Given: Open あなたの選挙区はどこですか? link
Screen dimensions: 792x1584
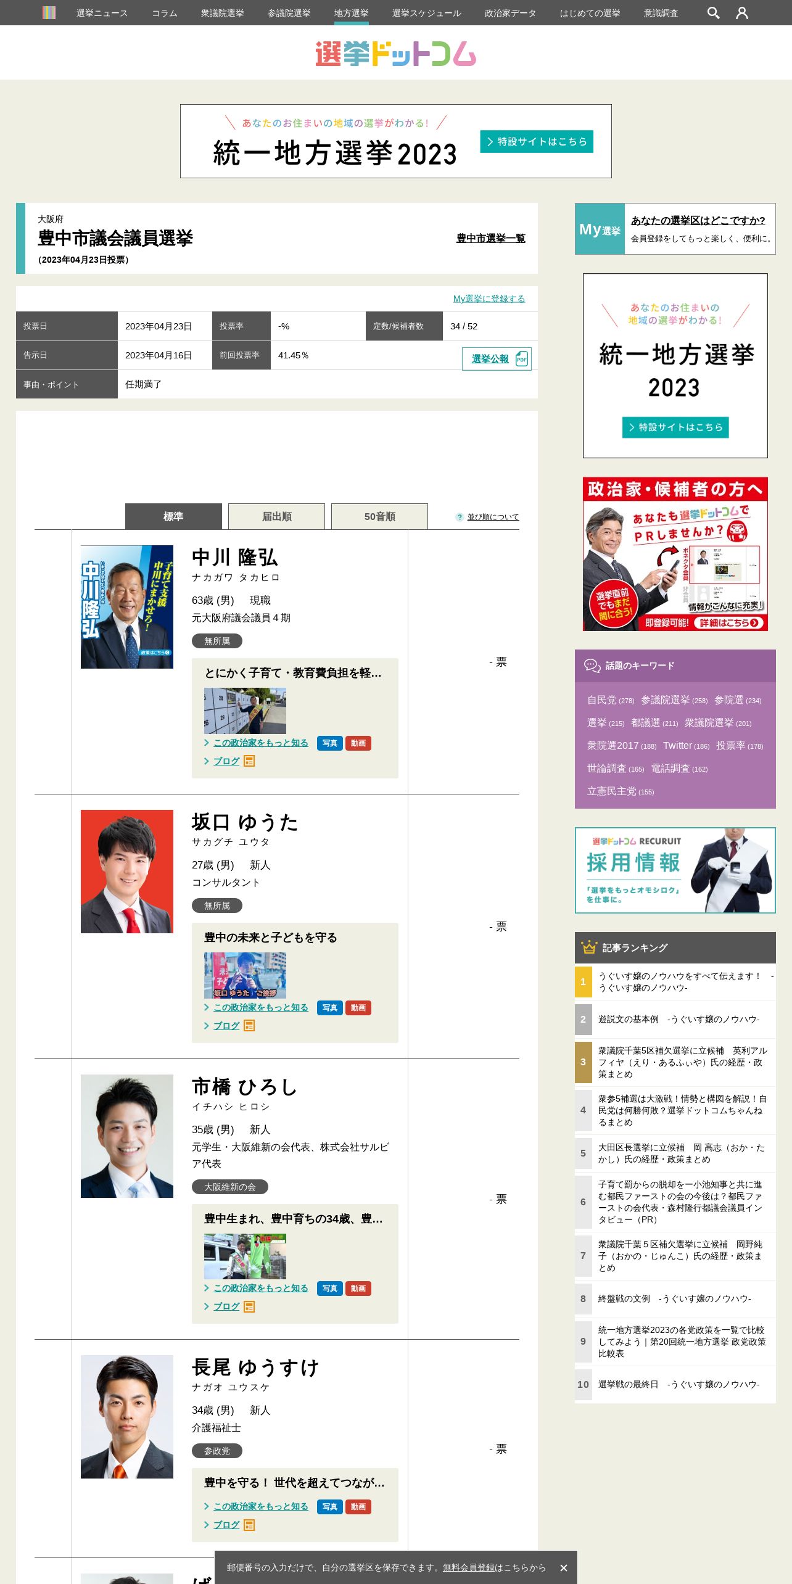Looking at the screenshot, I should (698, 220).
